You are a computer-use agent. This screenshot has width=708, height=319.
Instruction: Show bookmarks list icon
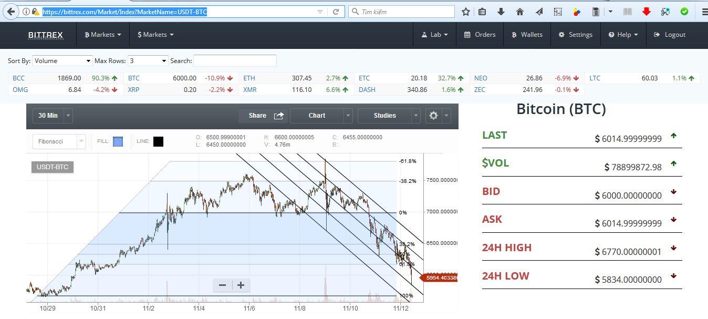pyautogui.click(x=482, y=12)
